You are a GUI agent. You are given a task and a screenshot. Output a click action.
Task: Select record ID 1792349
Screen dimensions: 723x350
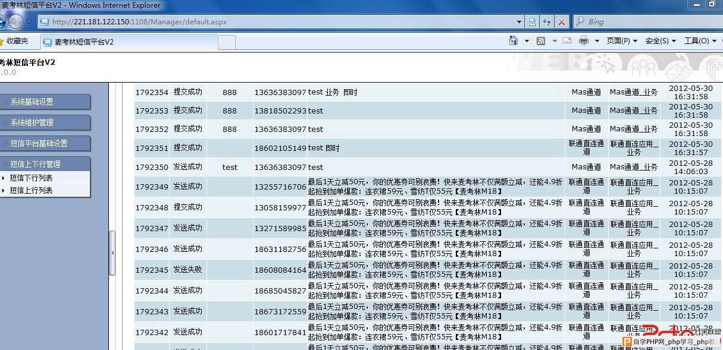pos(152,187)
